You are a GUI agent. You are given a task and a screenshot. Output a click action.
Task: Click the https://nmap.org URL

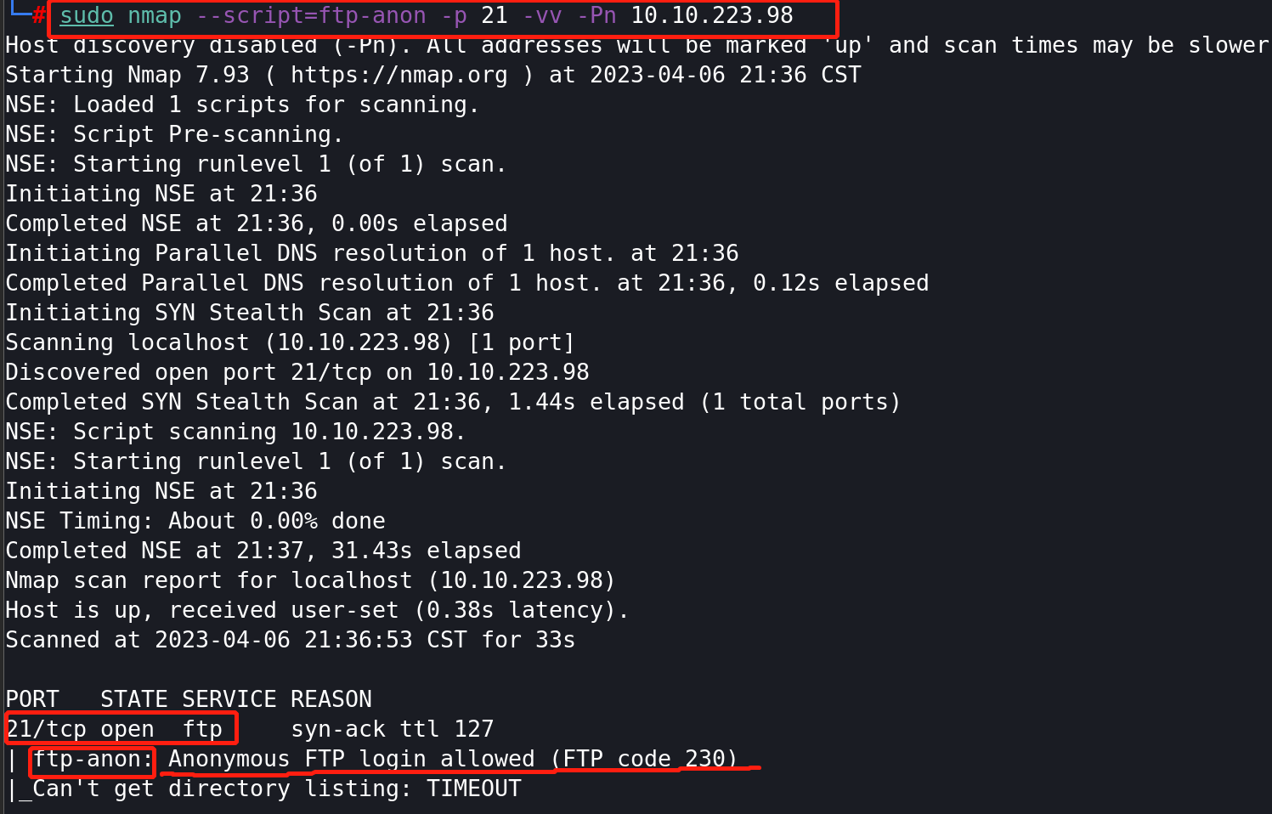click(399, 75)
